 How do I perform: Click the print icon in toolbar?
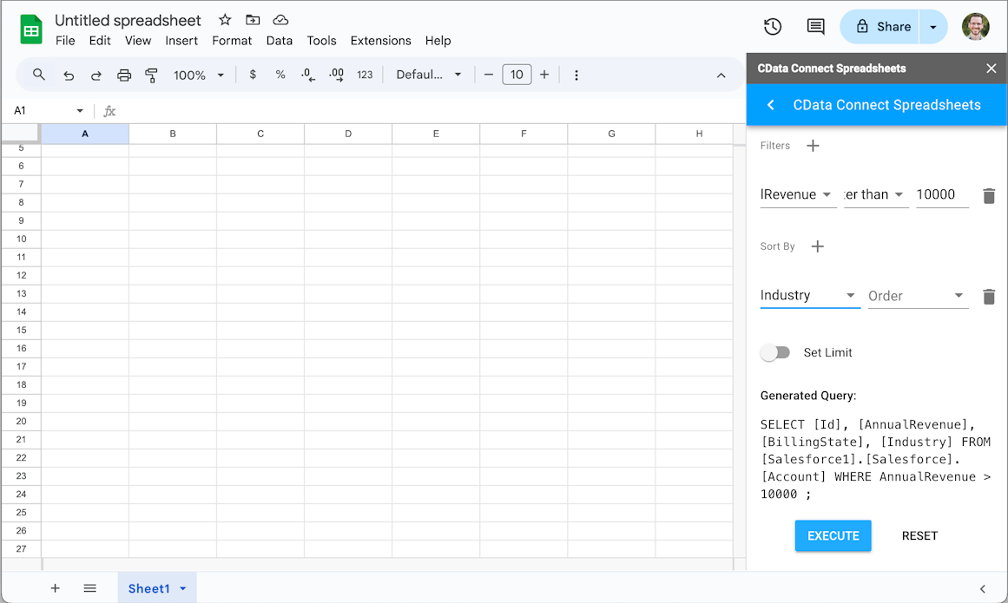click(x=124, y=75)
